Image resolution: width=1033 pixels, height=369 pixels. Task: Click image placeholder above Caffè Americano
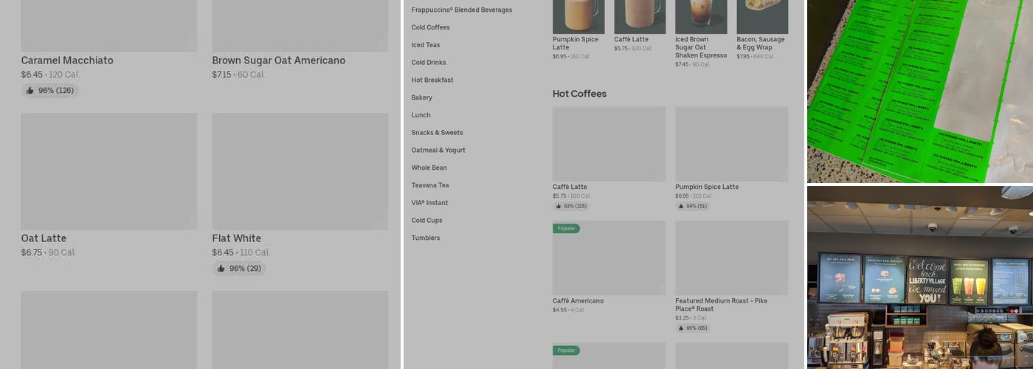609,258
